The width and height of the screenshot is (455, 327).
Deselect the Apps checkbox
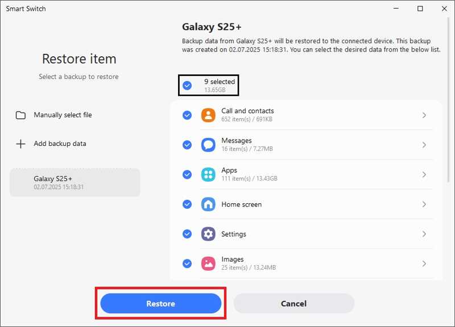(187, 175)
